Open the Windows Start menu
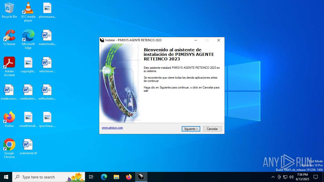 click(x=6, y=177)
